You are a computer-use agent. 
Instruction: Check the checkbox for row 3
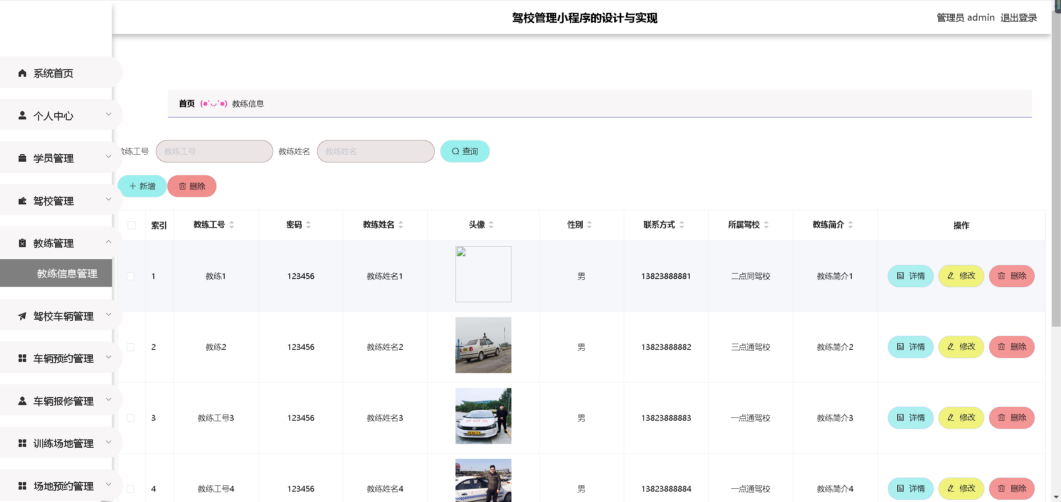pyautogui.click(x=131, y=418)
